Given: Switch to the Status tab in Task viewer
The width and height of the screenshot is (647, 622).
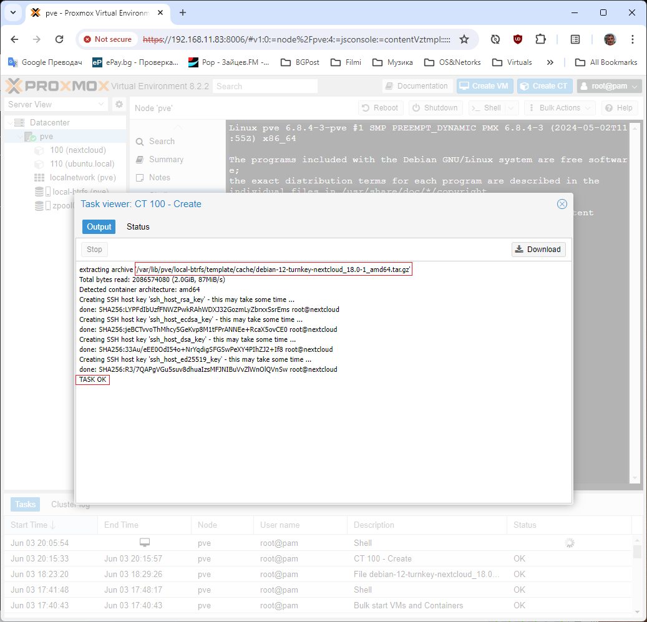Looking at the screenshot, I should click(138, 227).
